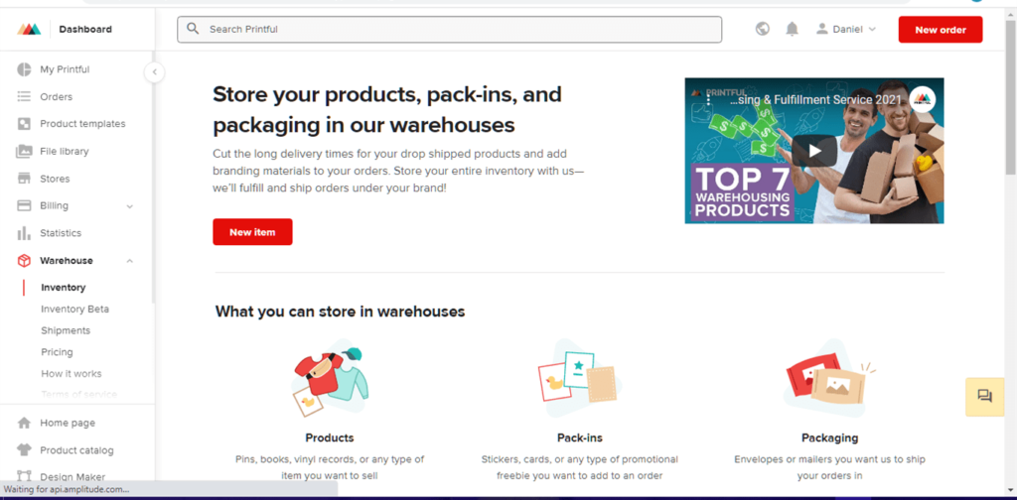
Task: Click the New order button
Action: point(941,30)
